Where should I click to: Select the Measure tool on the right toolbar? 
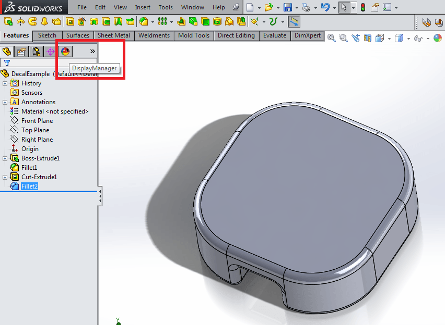point(355,37)
